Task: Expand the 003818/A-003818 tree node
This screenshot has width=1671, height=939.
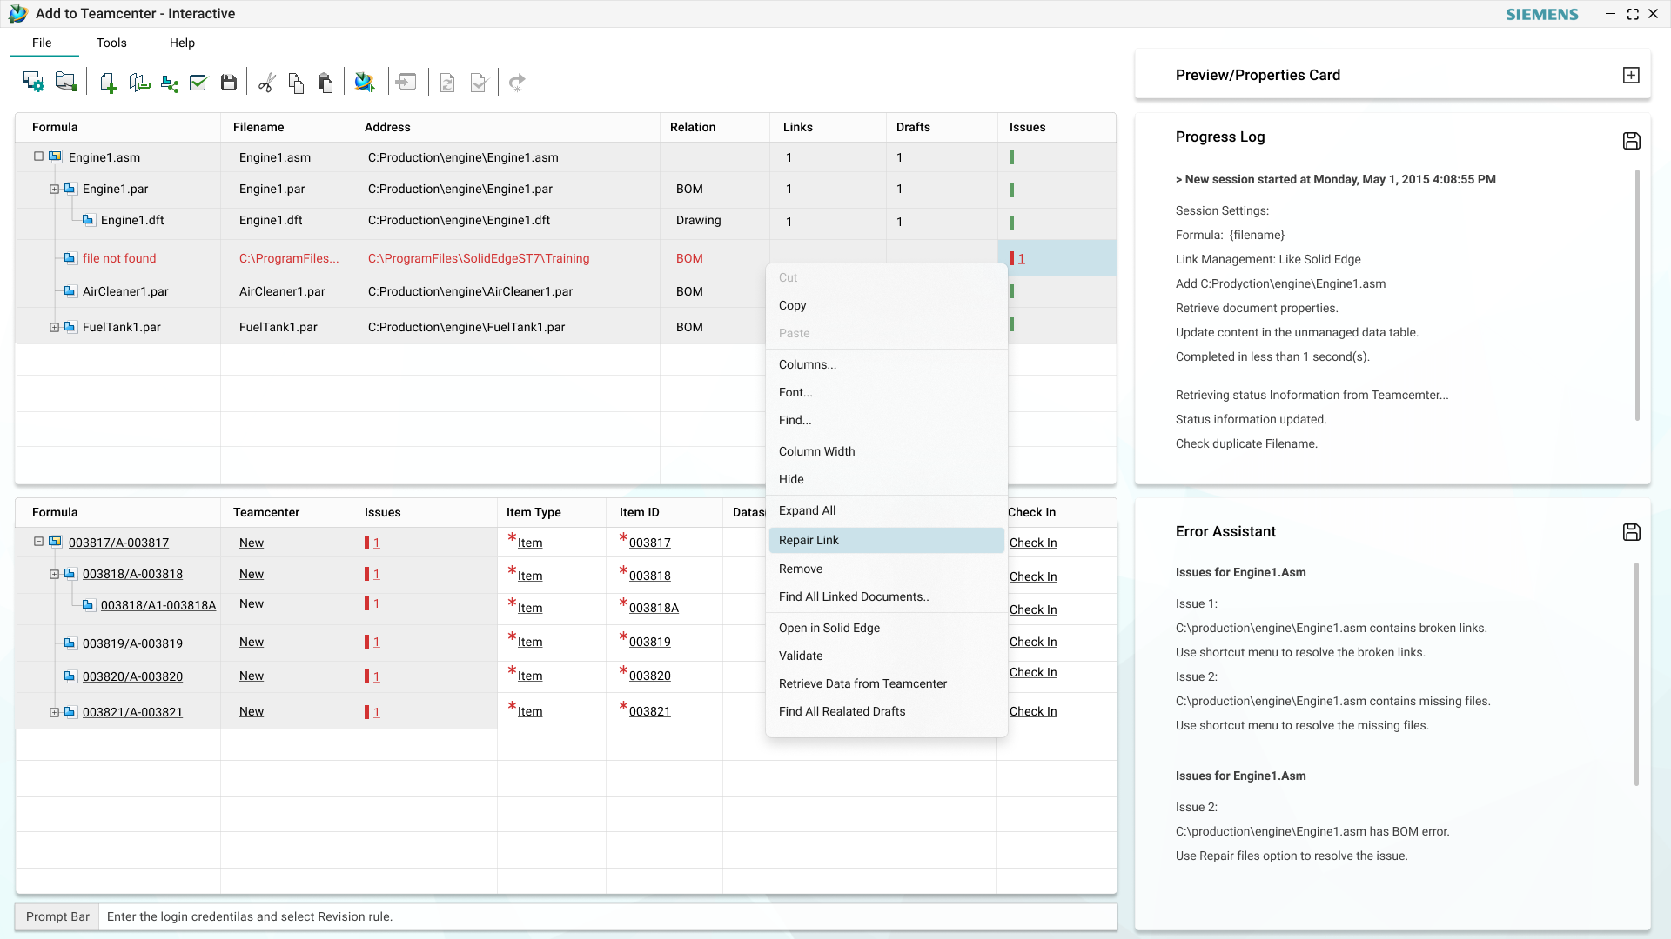Action: [x=54, y=575]
